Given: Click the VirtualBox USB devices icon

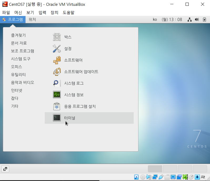Looking at the screenshot, I should [161, 177].
